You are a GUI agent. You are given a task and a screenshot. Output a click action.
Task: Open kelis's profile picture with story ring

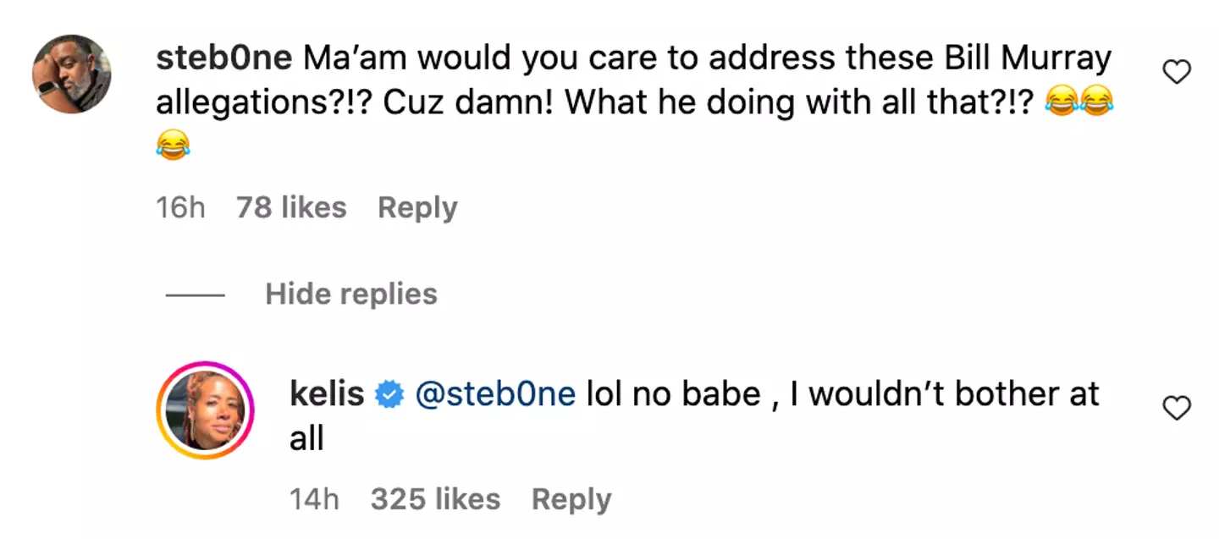tap(205, 410)
